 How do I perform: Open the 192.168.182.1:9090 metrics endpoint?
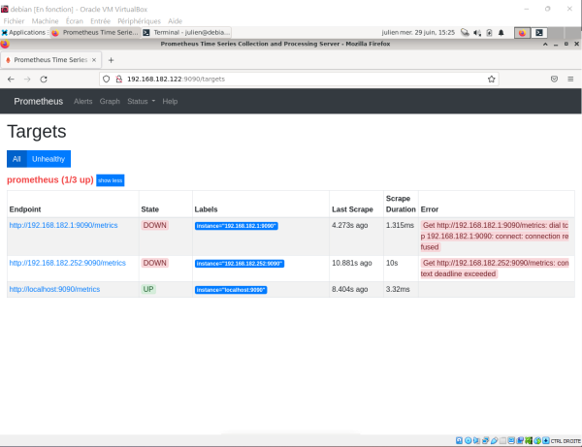(x=63, y=225)
